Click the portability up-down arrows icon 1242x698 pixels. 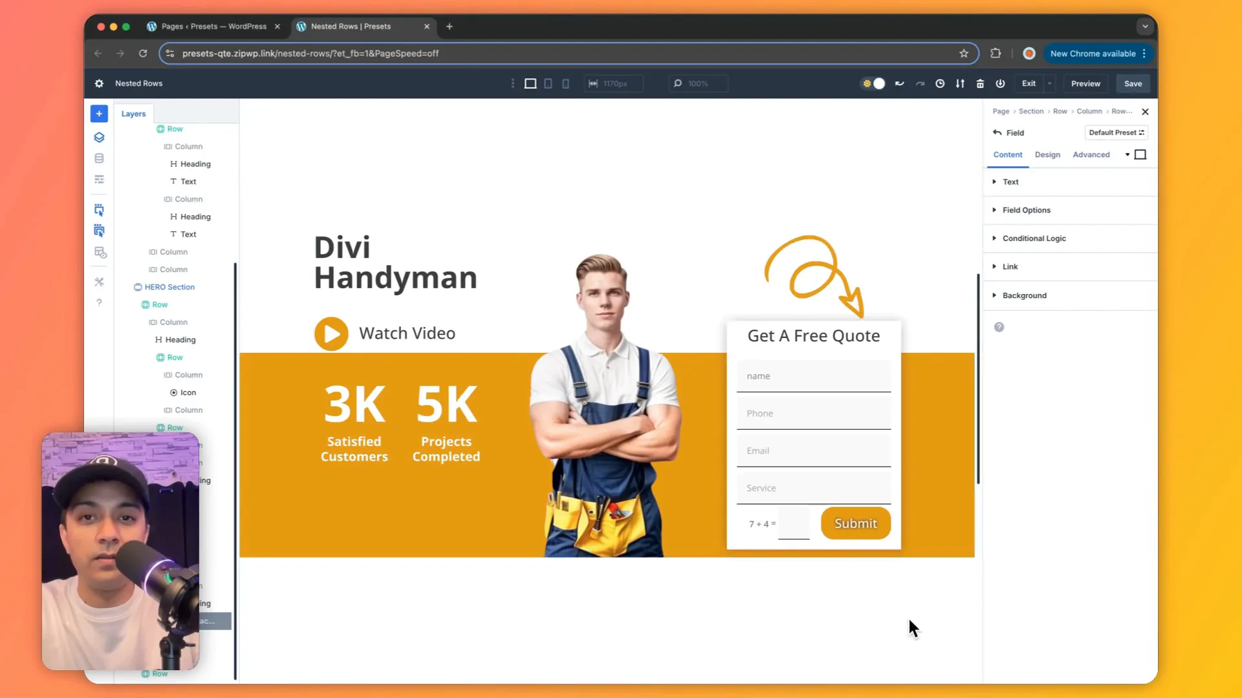coord(960,83)
